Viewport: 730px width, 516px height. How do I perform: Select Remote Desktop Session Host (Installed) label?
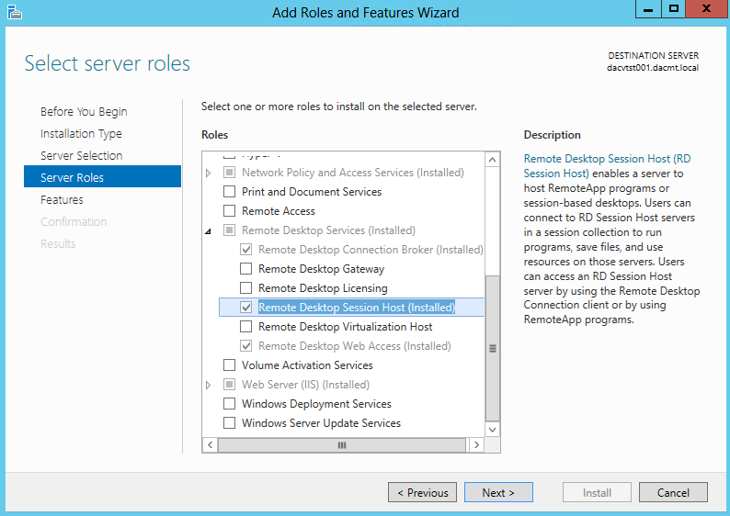point(357,308)
